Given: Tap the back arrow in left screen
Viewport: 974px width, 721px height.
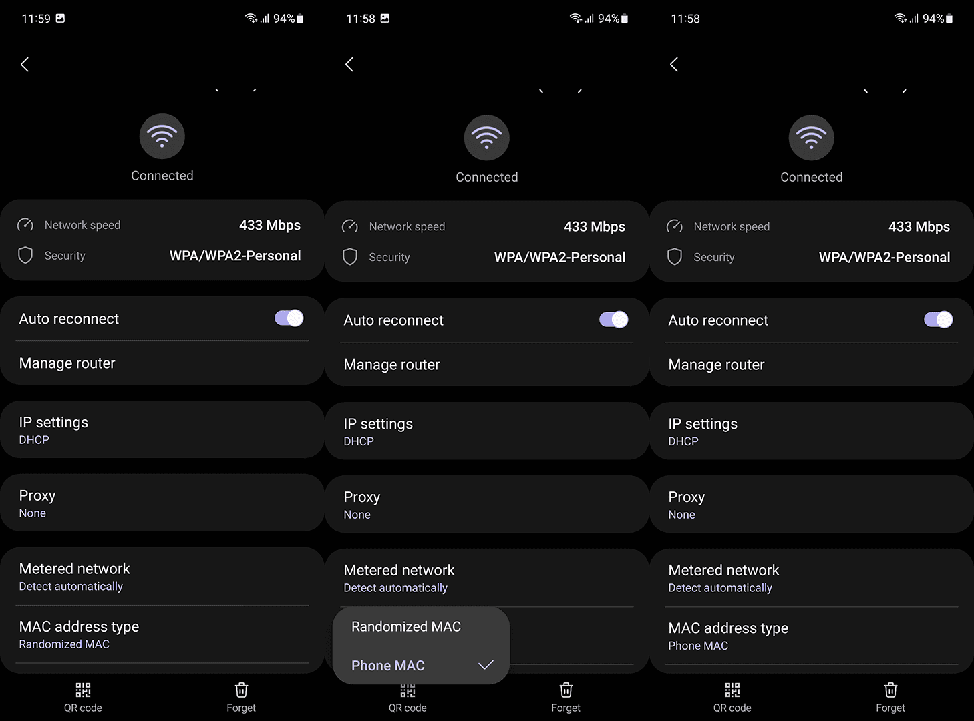Looking at the screenshot, I should (x=25, y=64).
